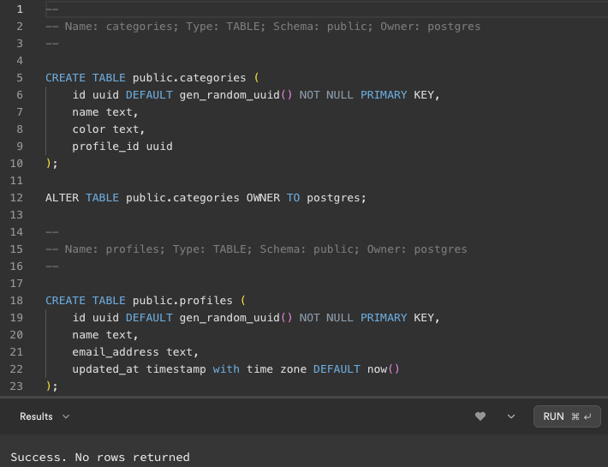Viewport: 608px width, 467px height.
Task: Click line number 23 in the gutter
Action: click(x=16, y=386)
